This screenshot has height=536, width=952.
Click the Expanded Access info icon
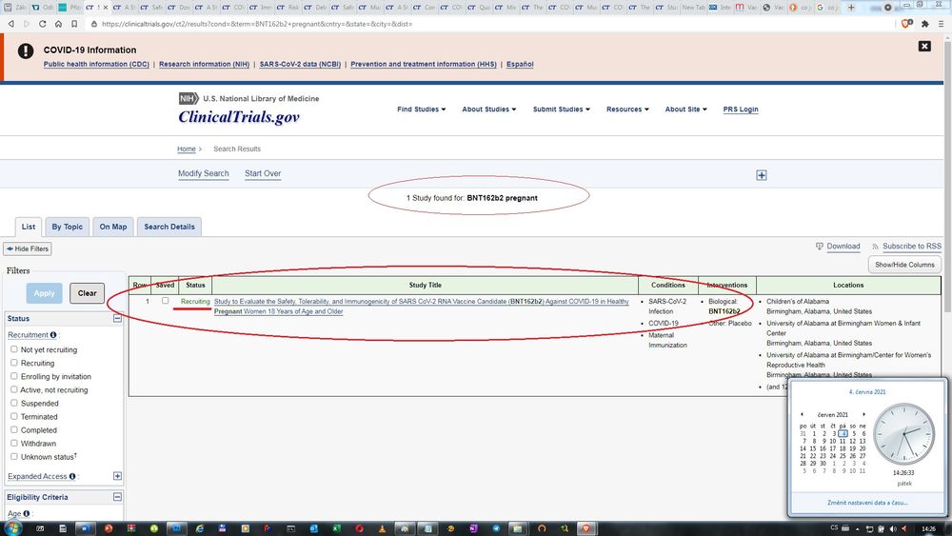pyautogui.click(x=72, y=477)
